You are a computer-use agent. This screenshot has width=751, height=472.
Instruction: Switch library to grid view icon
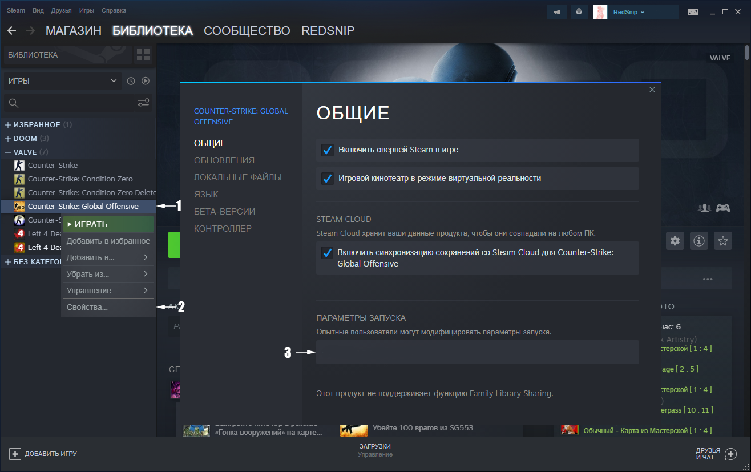pos(143,55)
